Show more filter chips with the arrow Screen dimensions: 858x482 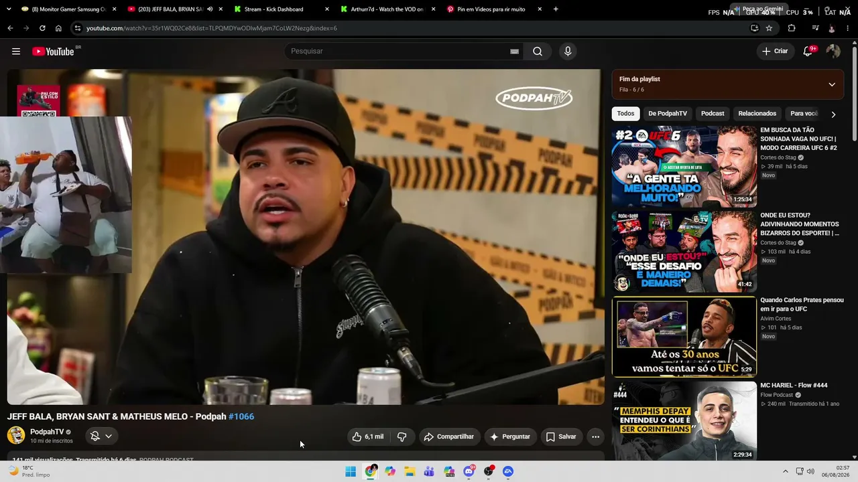coord(833,114)
